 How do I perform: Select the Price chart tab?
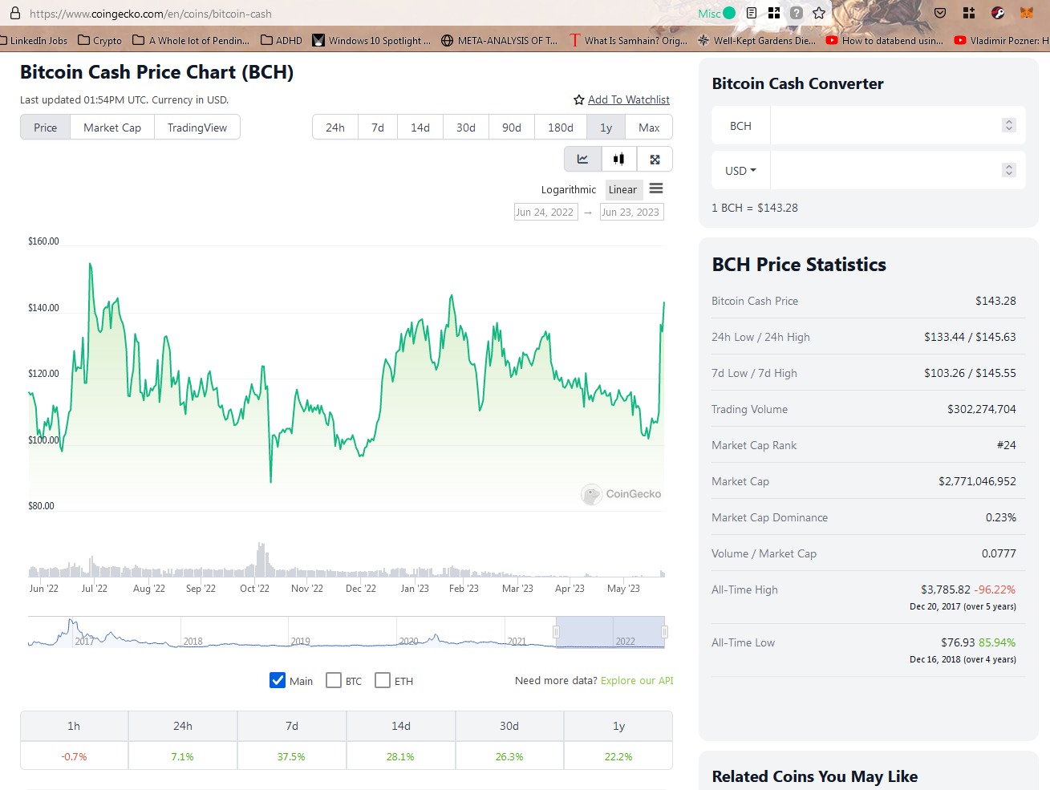pos(46,128)
